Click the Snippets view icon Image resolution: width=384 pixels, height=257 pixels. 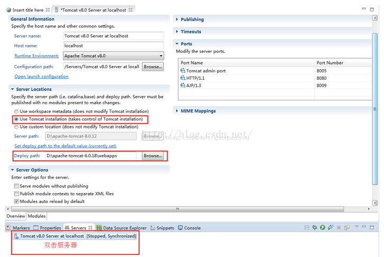click(152, 227)
